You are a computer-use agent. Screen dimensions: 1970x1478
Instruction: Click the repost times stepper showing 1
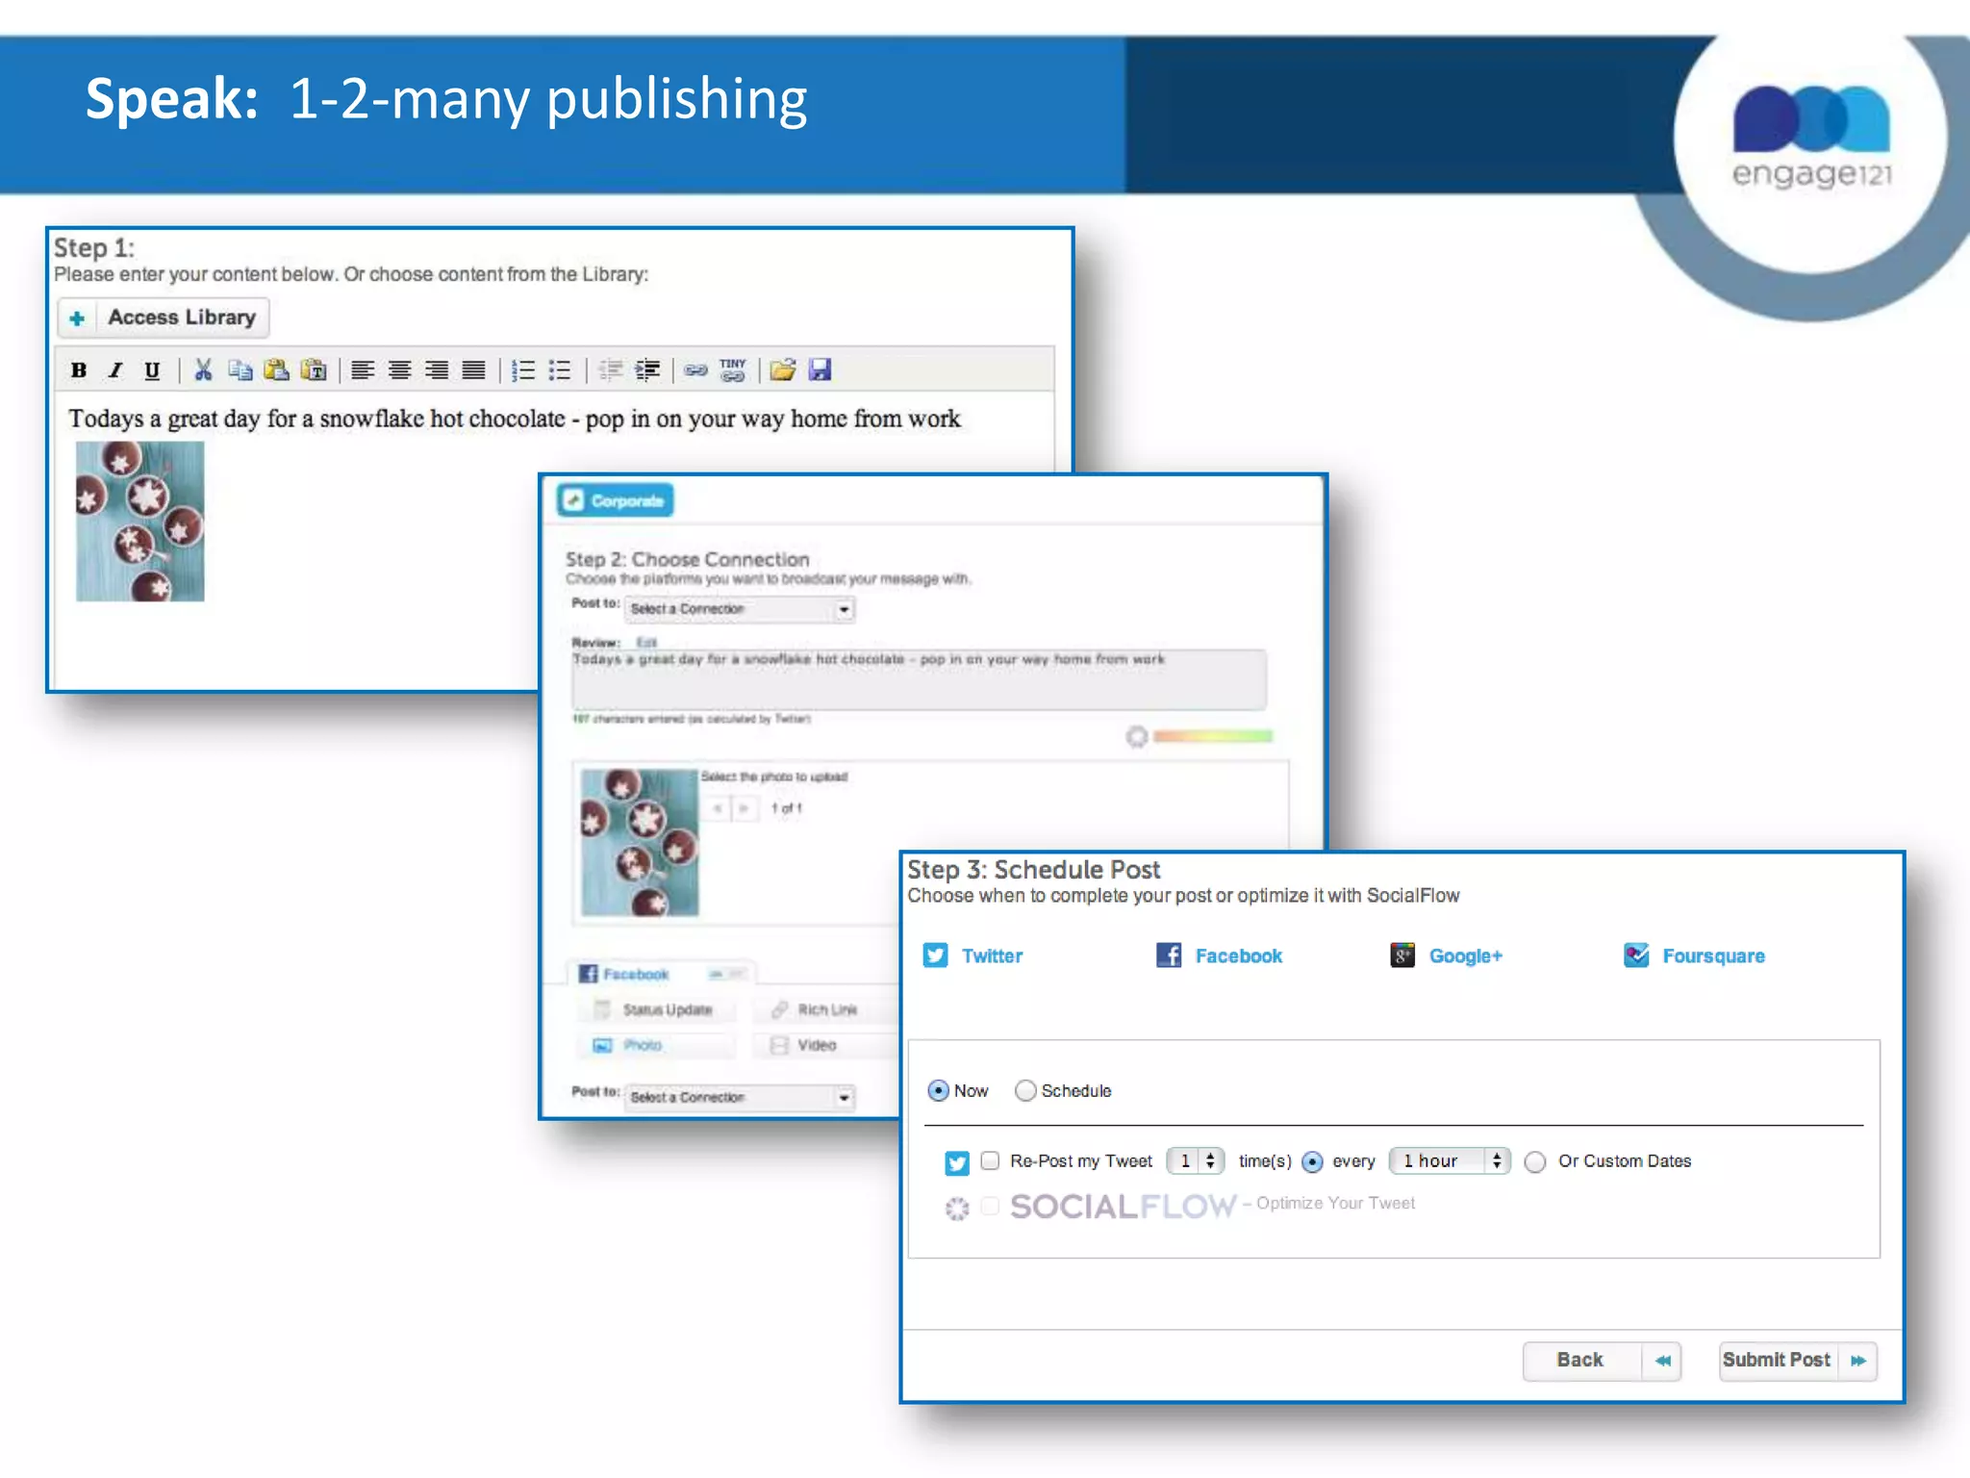point(1195,1160)
